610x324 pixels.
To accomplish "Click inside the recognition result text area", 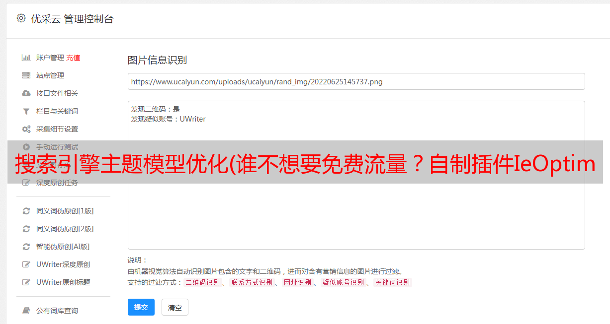I will (x=356, y=175).
